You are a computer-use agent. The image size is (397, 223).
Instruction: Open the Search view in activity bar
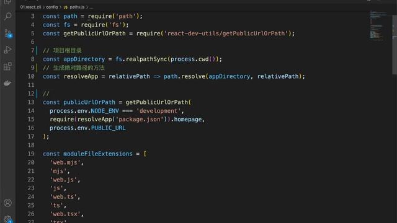tap(7, 17)
